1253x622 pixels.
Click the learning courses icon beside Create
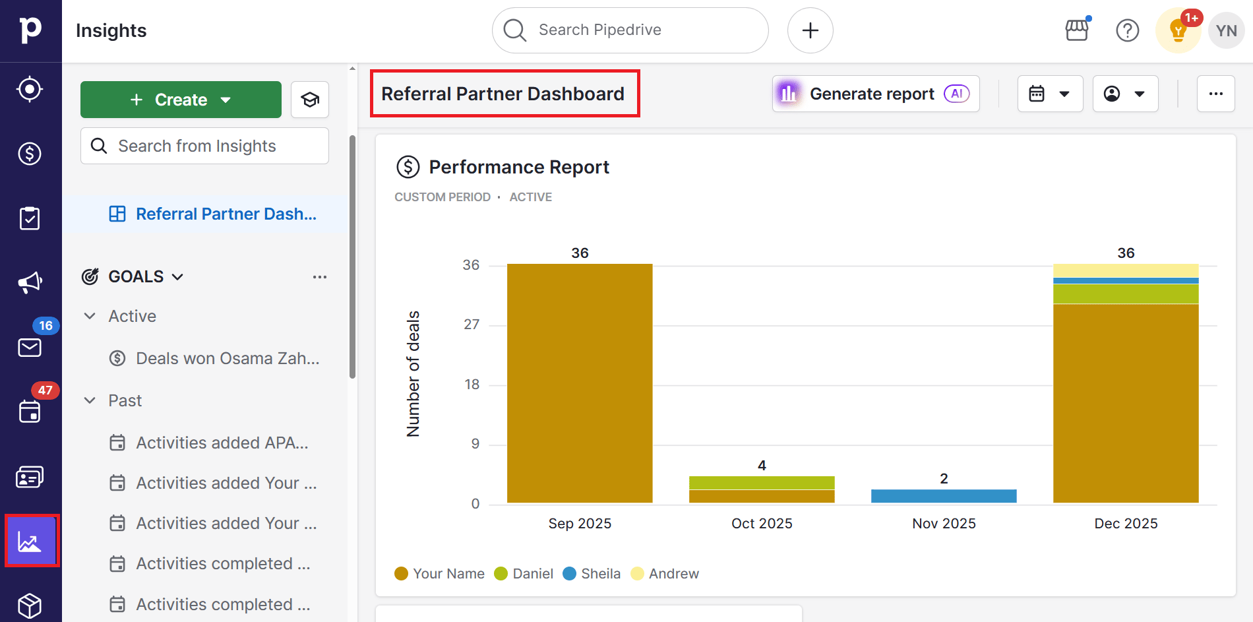(x=310, y=100)
